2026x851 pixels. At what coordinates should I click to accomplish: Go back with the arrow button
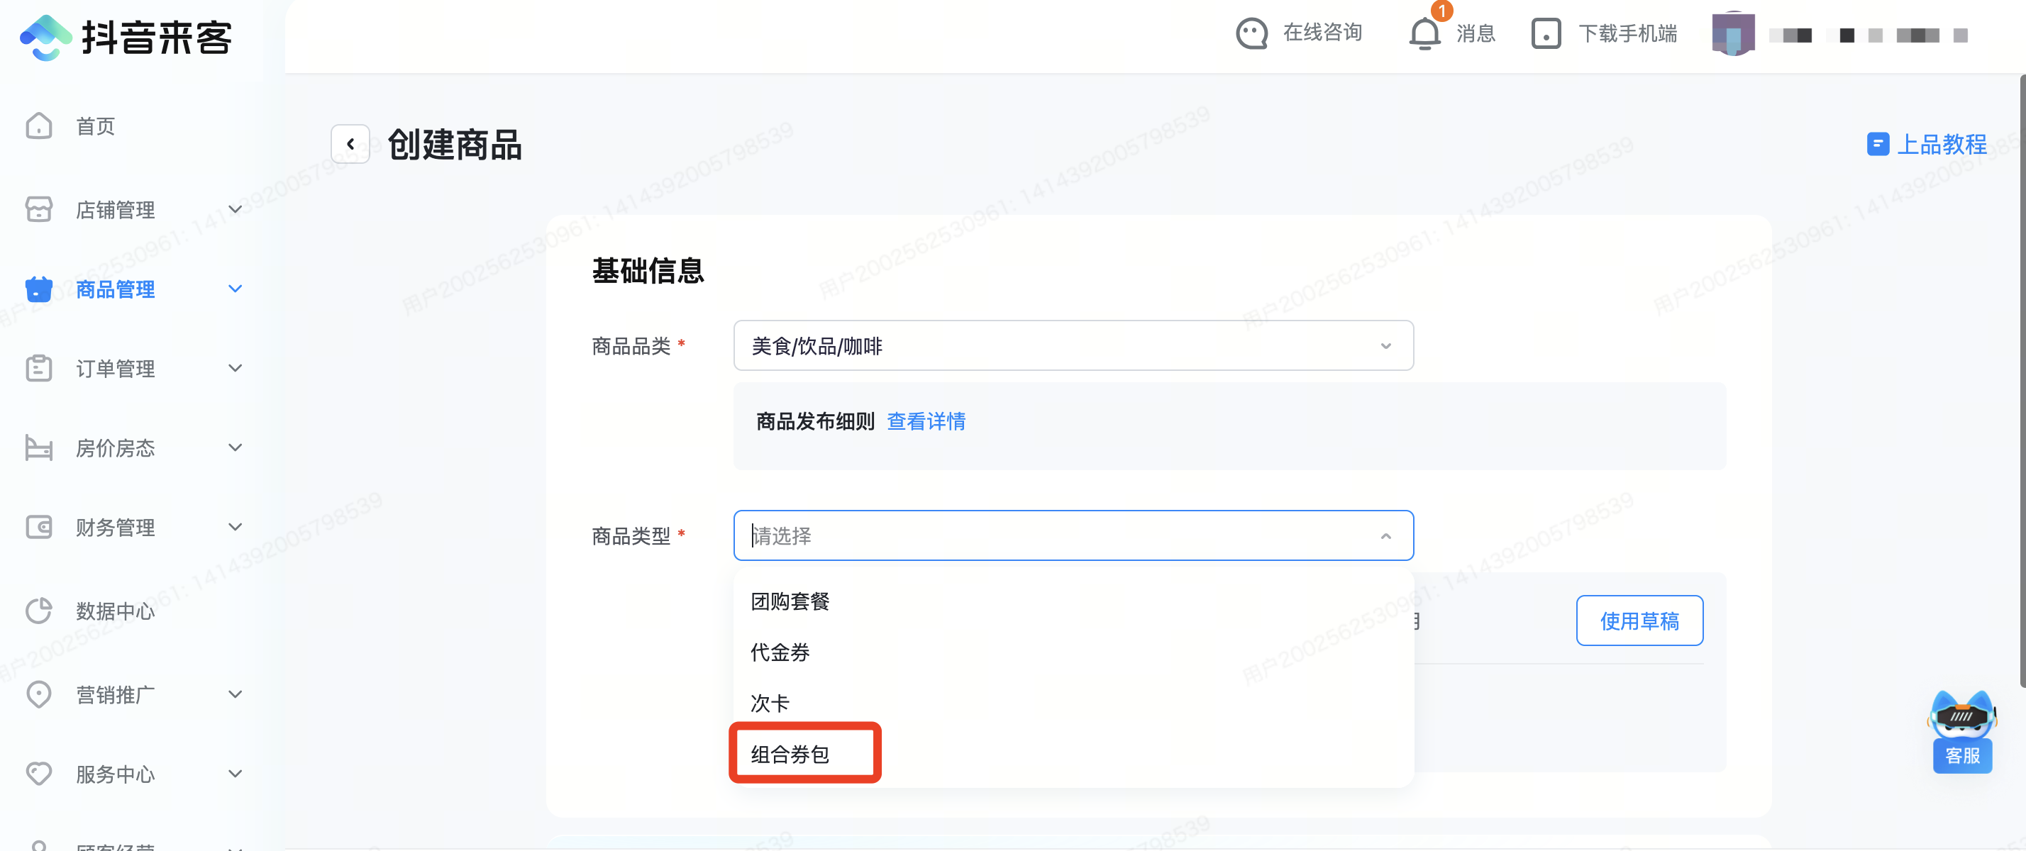point(350,144)
